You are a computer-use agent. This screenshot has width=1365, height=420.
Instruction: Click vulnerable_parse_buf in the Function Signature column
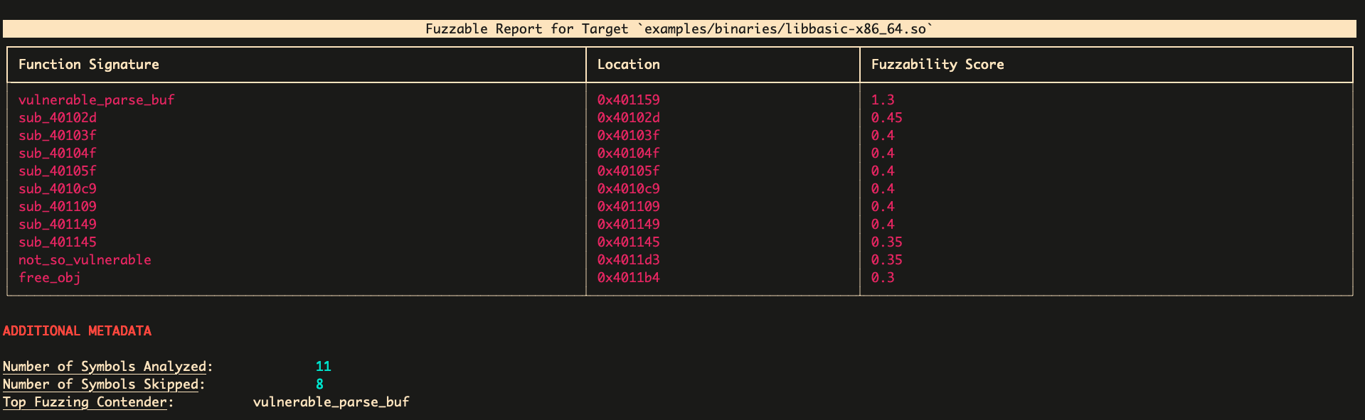[x=96, y=100]
